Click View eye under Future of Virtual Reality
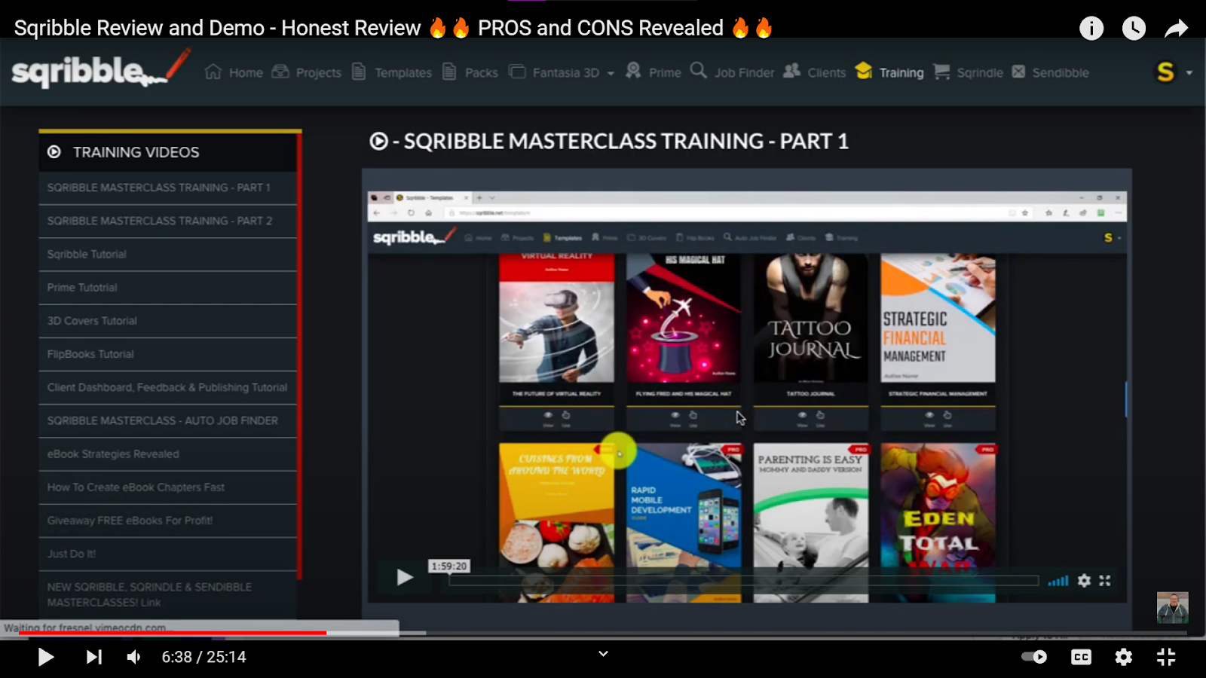Image resolution: width=1206 pixels, height=678 pixels. pyautogui.click(x=548, y=416)
